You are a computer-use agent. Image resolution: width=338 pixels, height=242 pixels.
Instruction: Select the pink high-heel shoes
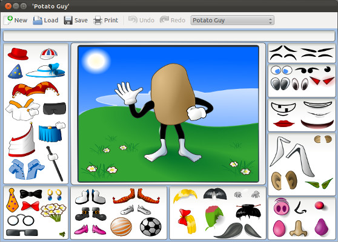[90, 229]
